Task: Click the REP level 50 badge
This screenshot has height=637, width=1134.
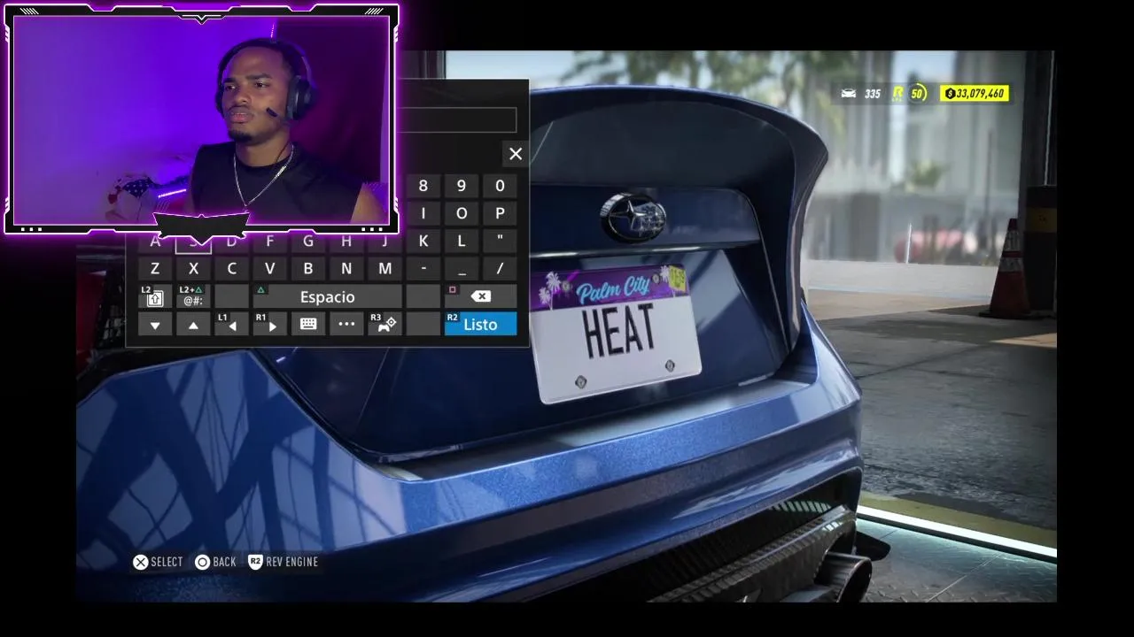Action: point(909,93)
